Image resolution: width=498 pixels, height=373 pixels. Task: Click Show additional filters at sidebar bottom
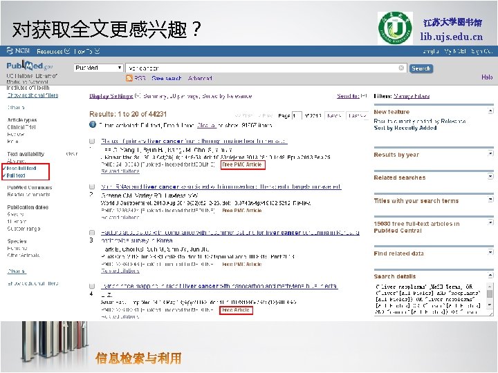click(33, 284)
